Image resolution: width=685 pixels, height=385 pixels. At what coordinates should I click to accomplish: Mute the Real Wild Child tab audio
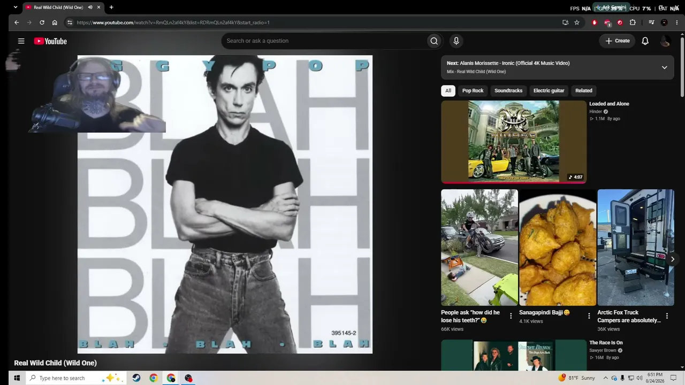pyautogui.click(x=90, y=7)
